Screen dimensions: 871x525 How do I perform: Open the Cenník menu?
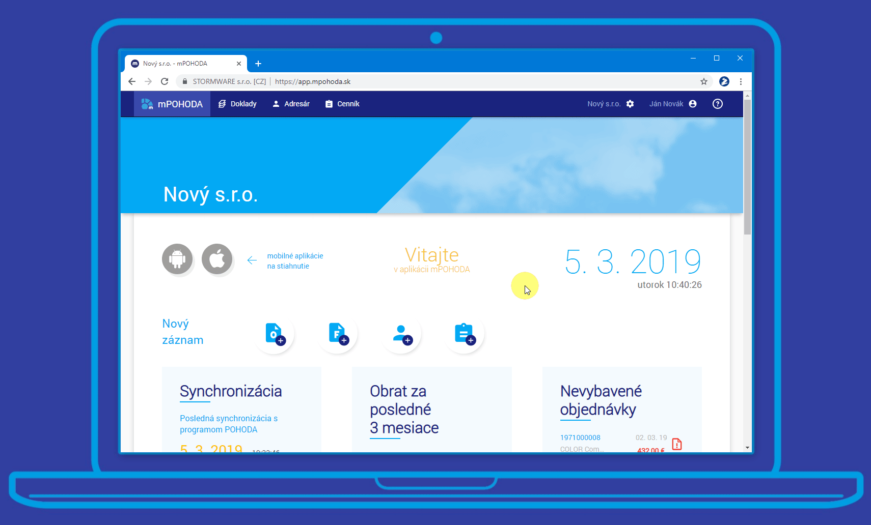(342, 104)
